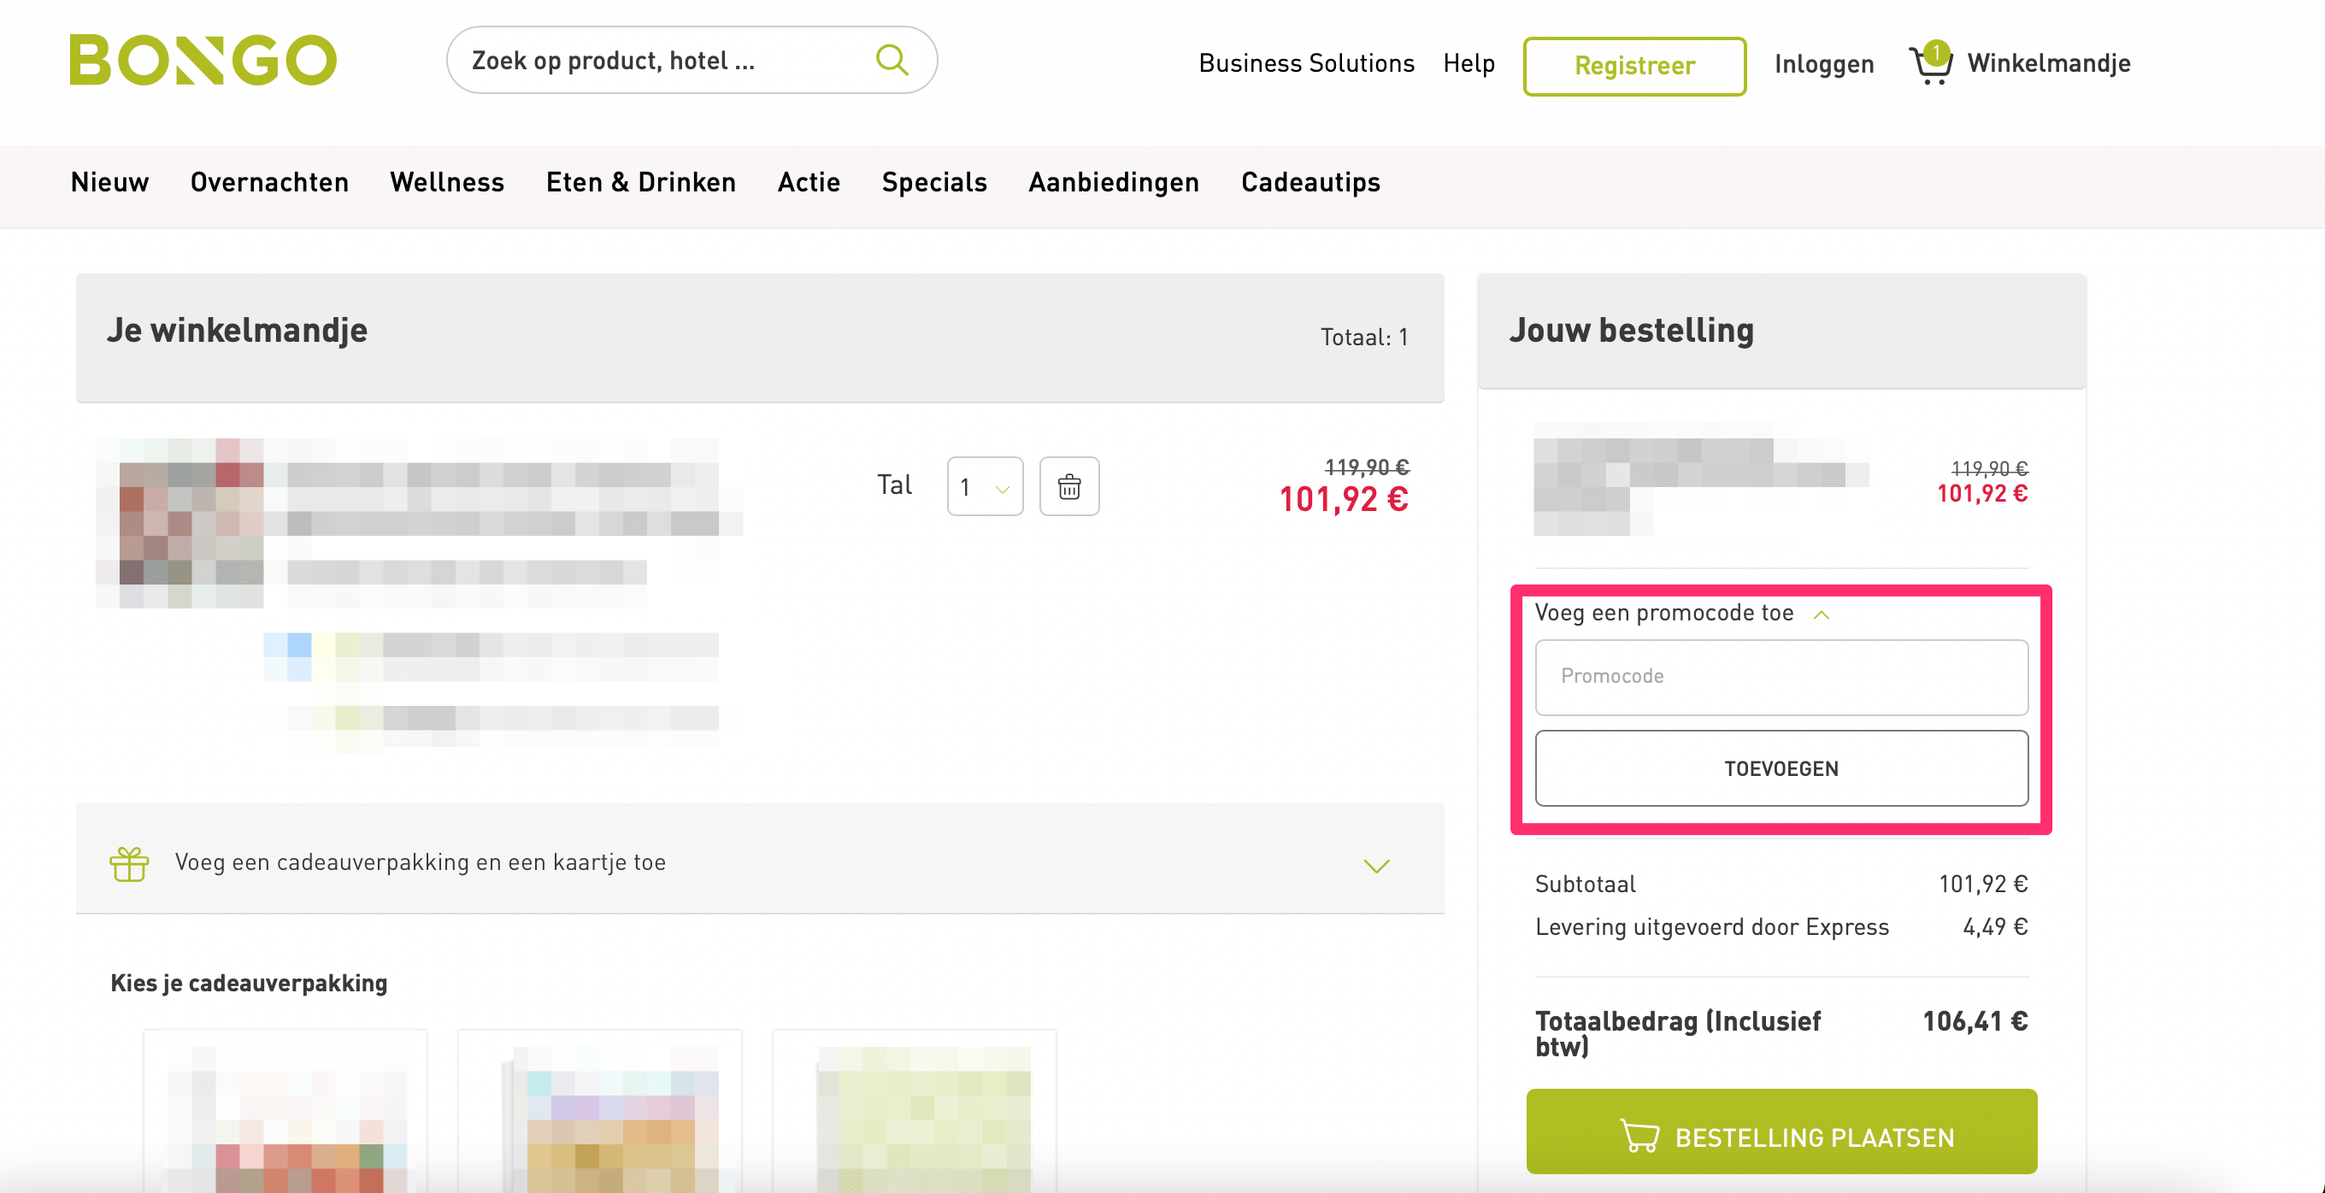The width and height of the screenshot is (2325, 1193).
Task: Click BESTELLING PLAATSEN button
Action: (x=1781, y=1131)
